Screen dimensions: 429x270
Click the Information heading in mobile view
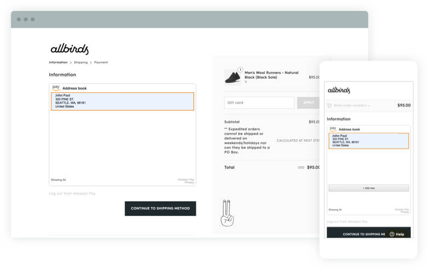338,119
